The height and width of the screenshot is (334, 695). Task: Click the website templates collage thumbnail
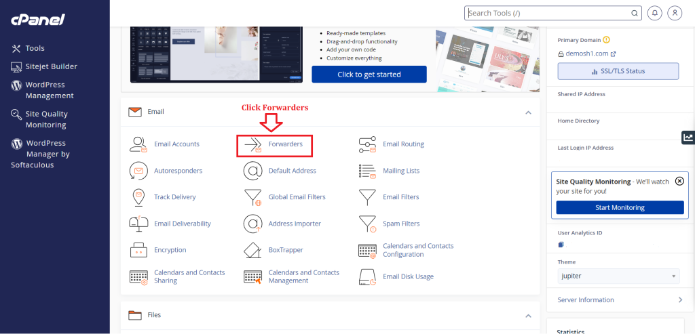[487, 60]
